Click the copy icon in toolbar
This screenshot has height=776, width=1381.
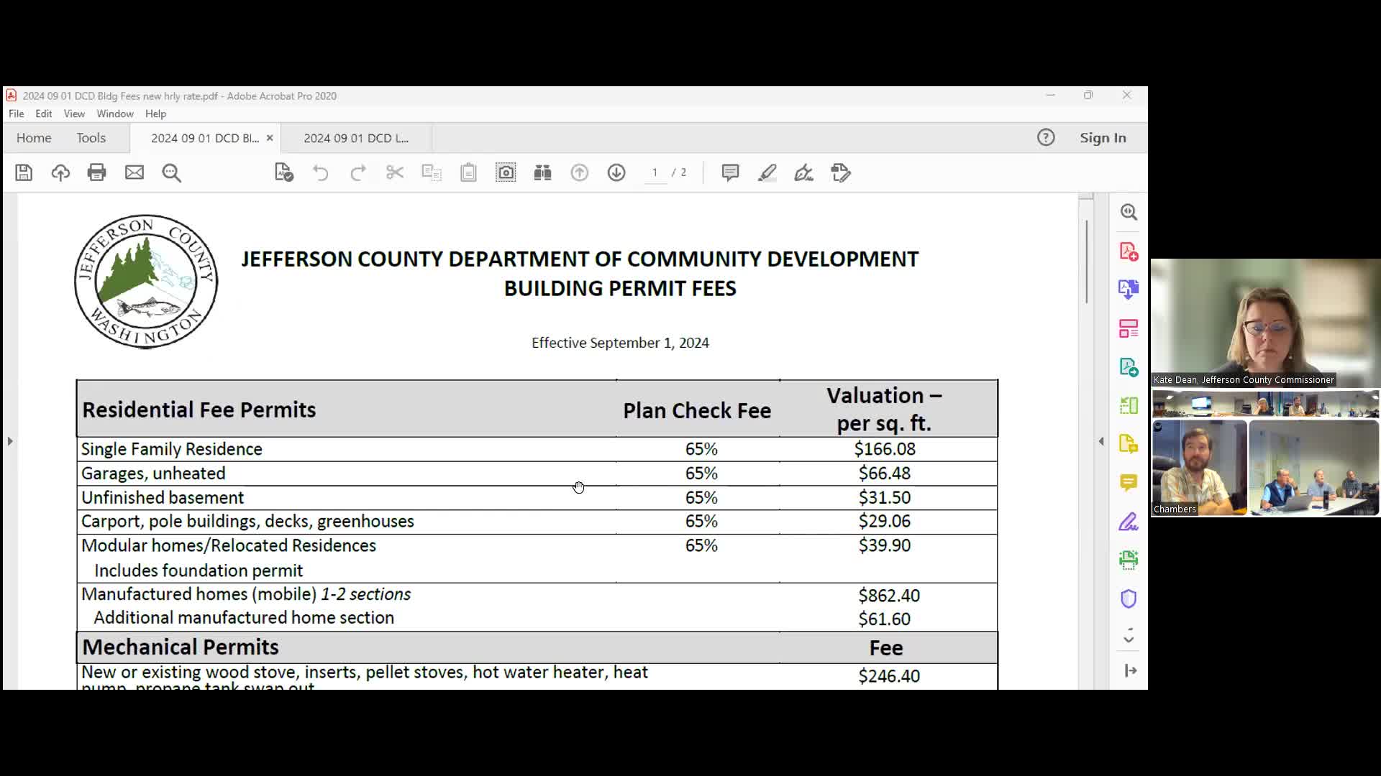[432, 172]
